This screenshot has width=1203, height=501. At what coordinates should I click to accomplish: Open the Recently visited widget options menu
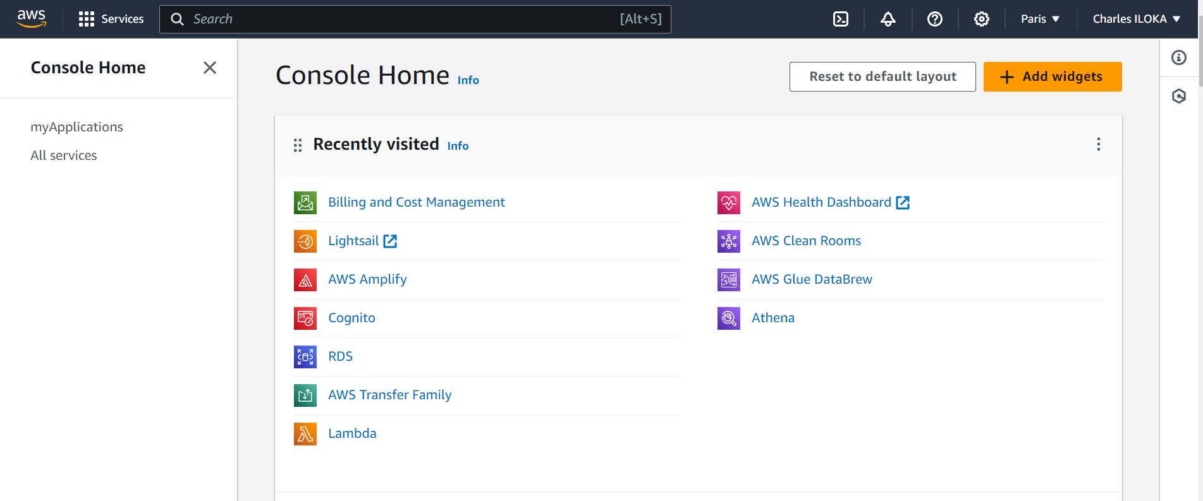[1099, 145]
